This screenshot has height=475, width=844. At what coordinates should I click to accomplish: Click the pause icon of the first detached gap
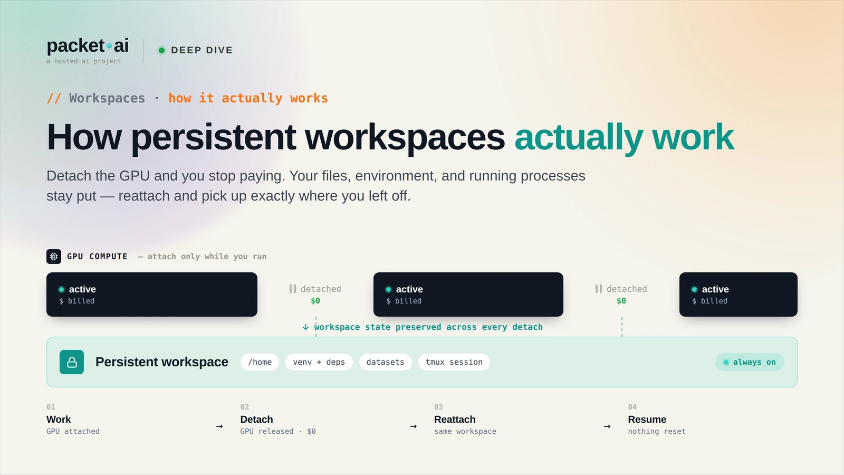293,289
